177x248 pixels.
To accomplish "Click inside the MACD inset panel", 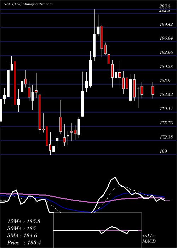I will click(98, 230).
